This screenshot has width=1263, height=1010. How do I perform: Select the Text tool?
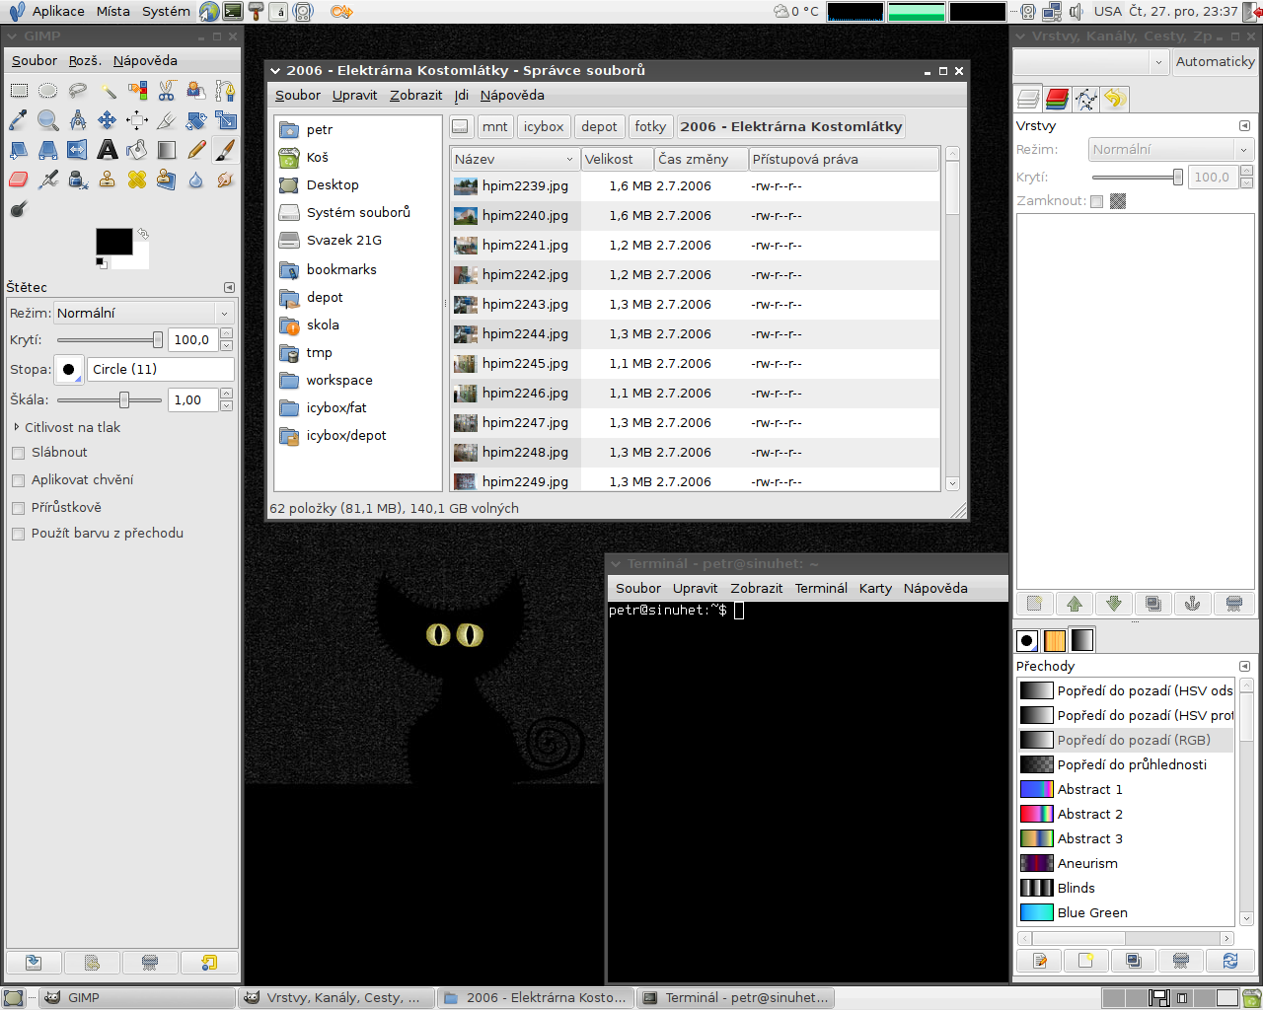[108, 150]
